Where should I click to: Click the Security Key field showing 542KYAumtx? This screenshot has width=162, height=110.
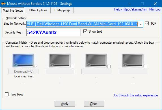[53, 32]
